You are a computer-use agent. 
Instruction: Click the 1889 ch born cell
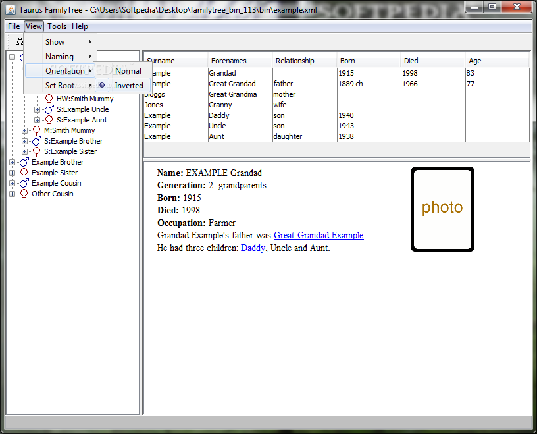click(369, 84)
